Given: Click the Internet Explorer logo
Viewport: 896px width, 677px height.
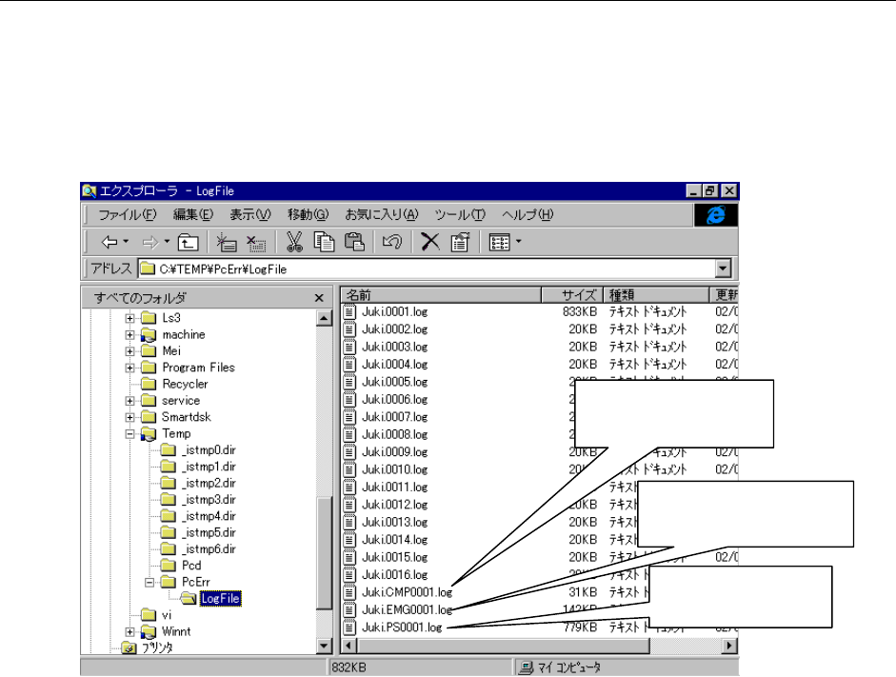Looking at the screenshot, I should pos(715,215).
